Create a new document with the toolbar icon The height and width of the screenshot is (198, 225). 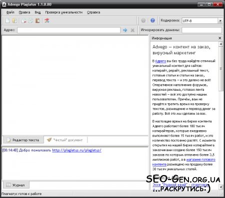point(7,20)
